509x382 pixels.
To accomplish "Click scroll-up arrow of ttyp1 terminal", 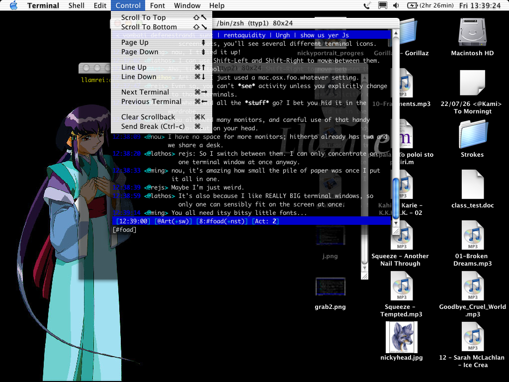I will [x=396, y=33].
